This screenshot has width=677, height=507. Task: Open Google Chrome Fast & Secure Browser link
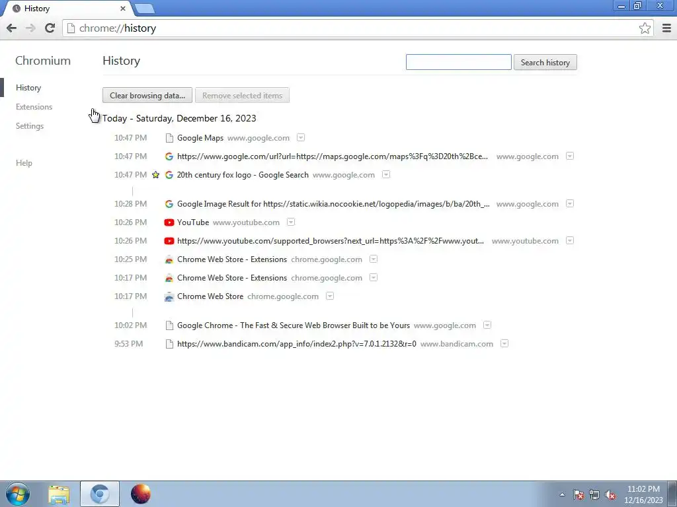294,325
